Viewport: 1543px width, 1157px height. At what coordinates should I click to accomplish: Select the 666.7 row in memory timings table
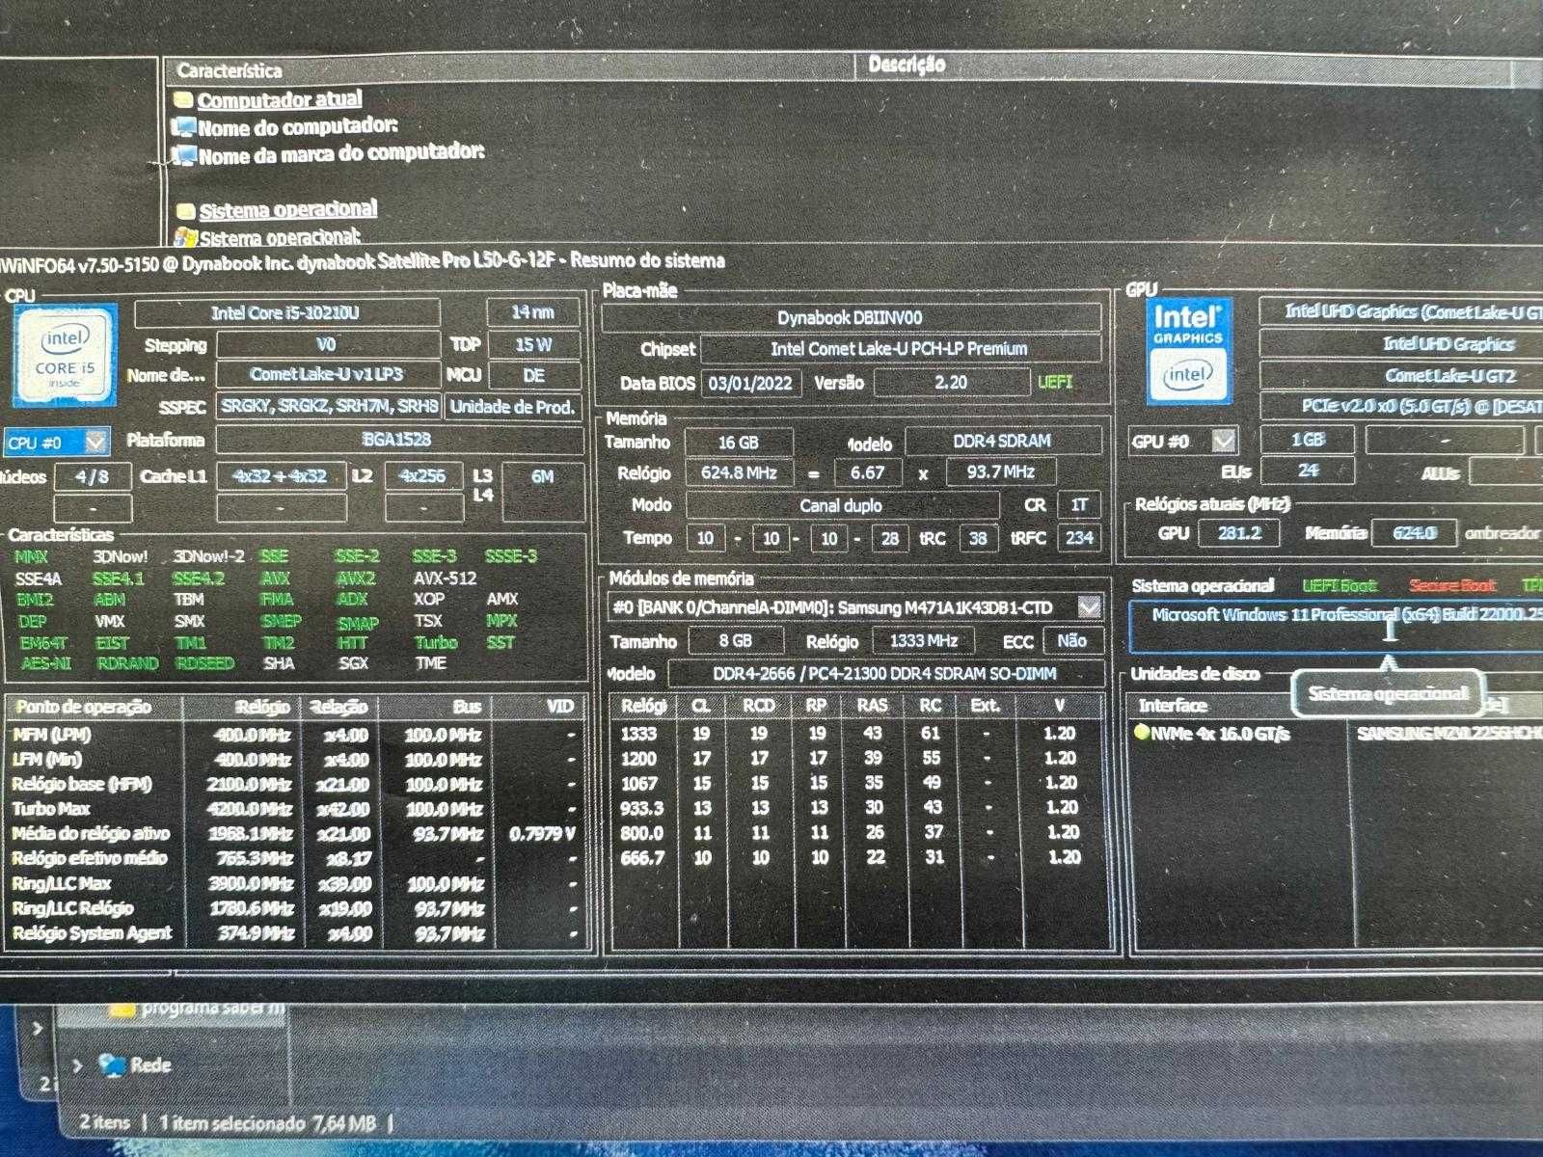pyautogui.click(x=856, y=857)
